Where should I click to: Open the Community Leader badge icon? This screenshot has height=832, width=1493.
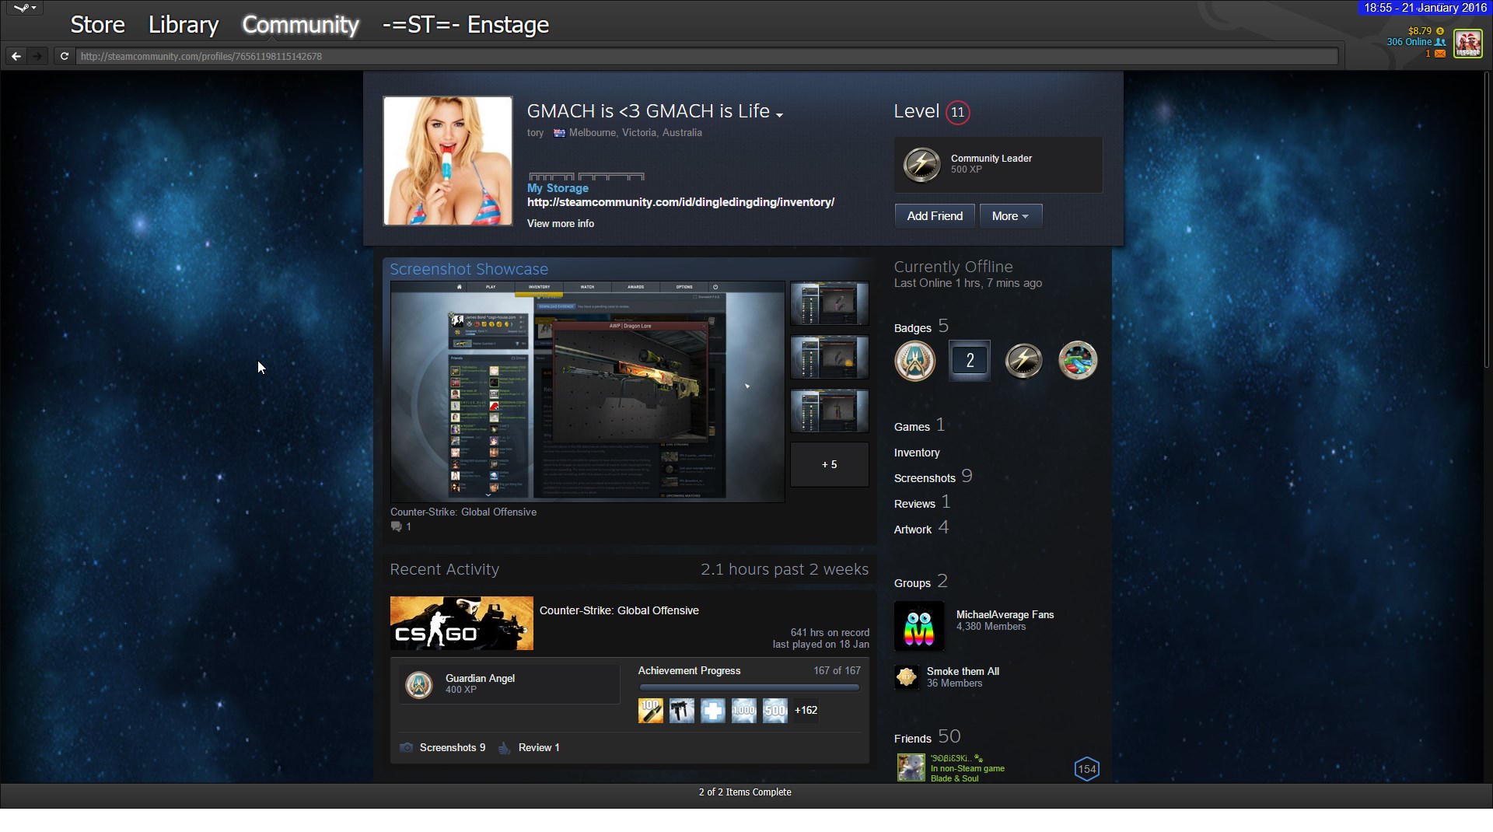921,165
